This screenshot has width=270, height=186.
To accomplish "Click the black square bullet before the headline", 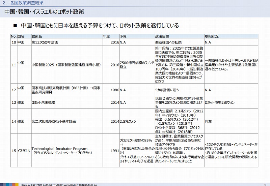I will [15, 26].
